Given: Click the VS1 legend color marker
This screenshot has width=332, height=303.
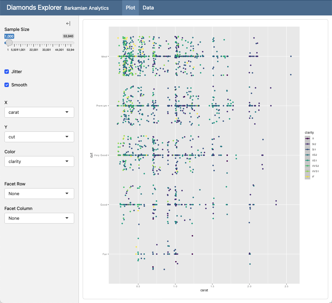Looking at the screenshot, I should 307,160.
